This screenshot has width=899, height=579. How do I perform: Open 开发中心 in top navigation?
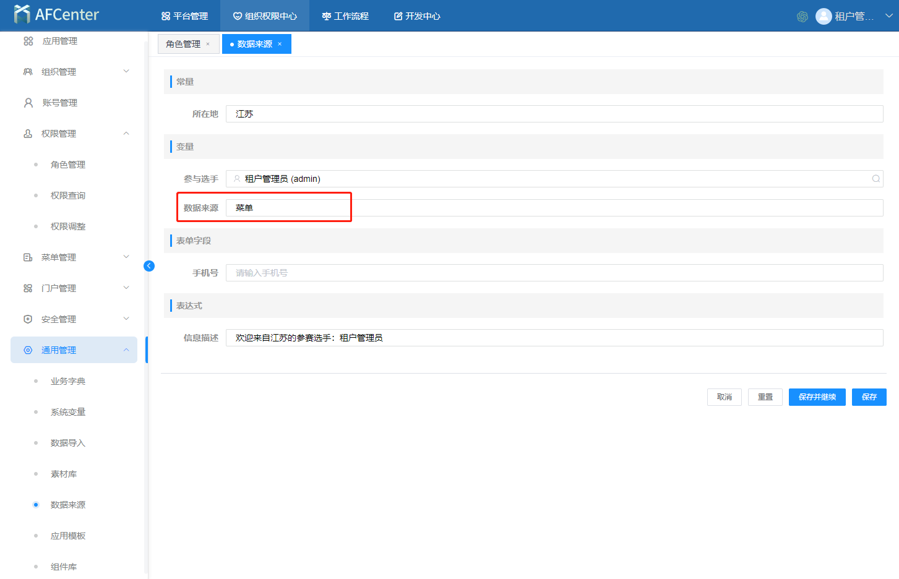pyautogui.click(x=417, y=16)
